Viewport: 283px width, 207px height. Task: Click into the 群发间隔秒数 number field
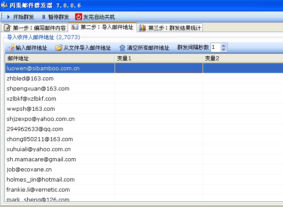pos(215,47)
